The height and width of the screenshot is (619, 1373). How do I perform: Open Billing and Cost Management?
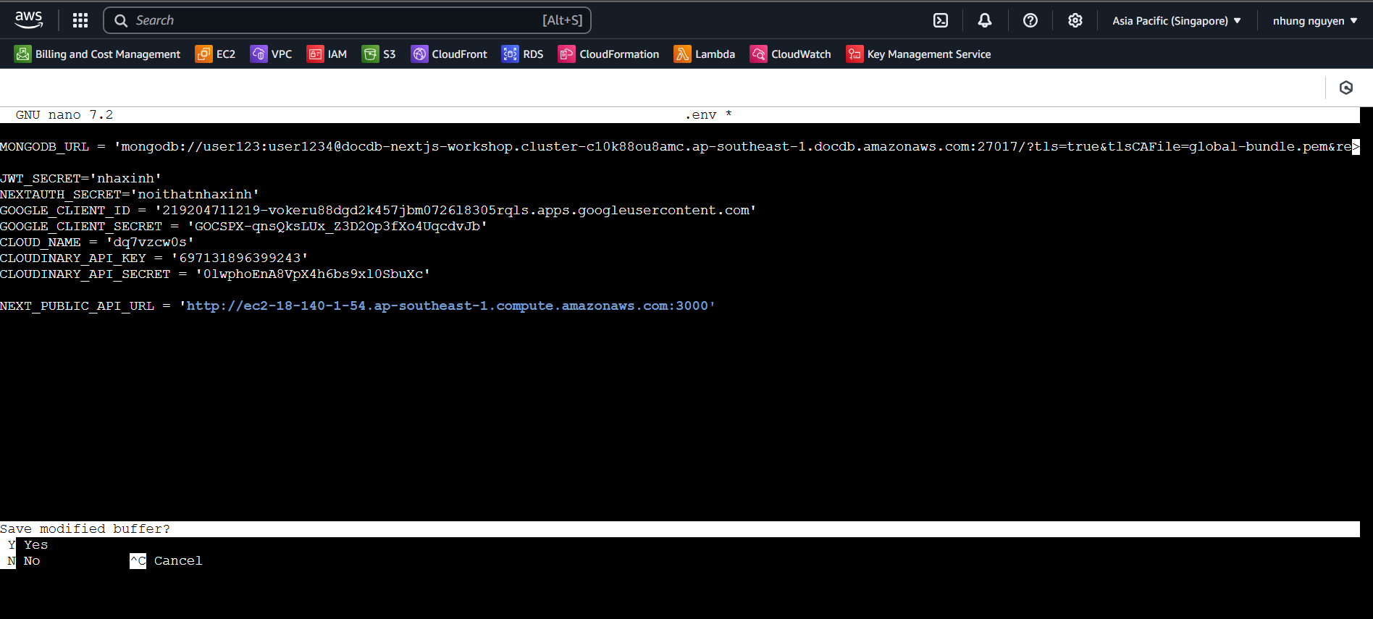click(98, 54)
